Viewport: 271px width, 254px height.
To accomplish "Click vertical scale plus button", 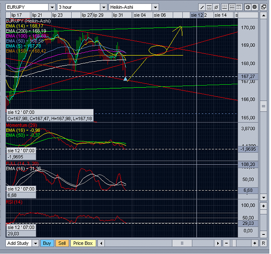I will 264,206.
